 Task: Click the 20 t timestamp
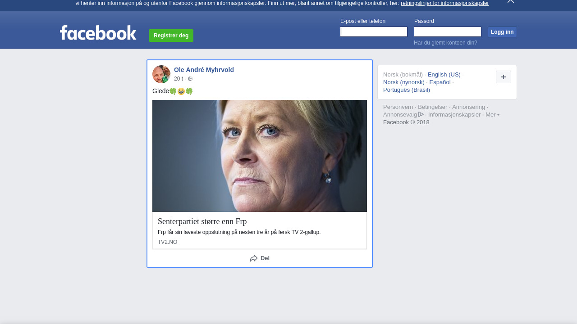pyautogui.click(x=179, y=79)
